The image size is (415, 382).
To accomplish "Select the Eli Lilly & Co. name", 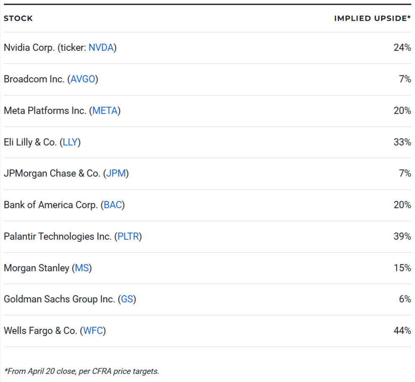I will coord(30,142).
